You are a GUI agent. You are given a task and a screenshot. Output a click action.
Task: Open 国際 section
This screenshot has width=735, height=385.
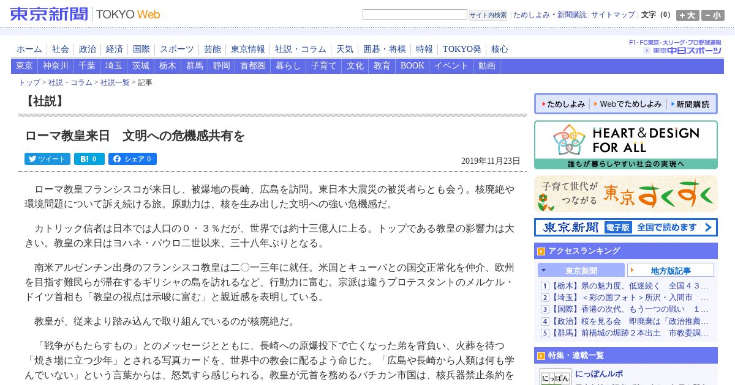(x=141, y=49)
